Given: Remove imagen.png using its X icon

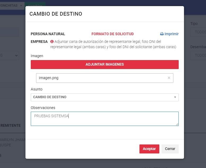Looking at the screenshot, I should 169,78.
